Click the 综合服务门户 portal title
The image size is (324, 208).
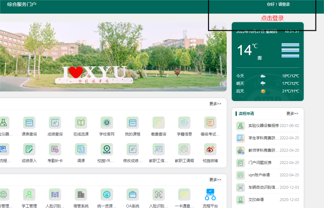click(22, 4)
